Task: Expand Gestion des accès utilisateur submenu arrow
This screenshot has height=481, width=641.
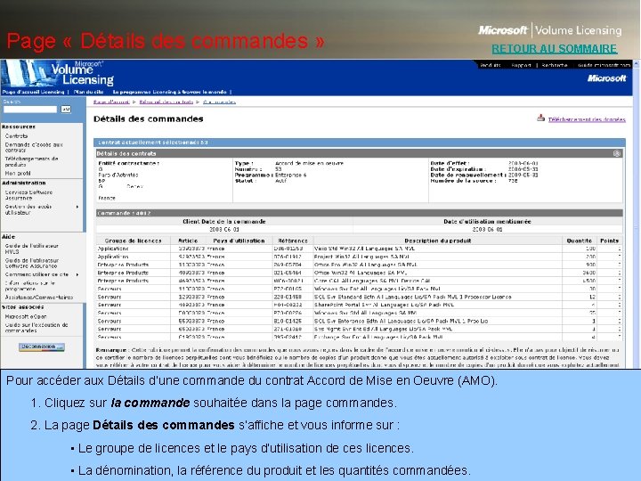Action: tap(77, 207)
